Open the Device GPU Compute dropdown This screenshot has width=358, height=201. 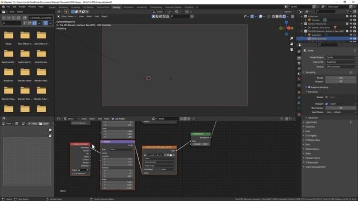[x=341, y=67]
